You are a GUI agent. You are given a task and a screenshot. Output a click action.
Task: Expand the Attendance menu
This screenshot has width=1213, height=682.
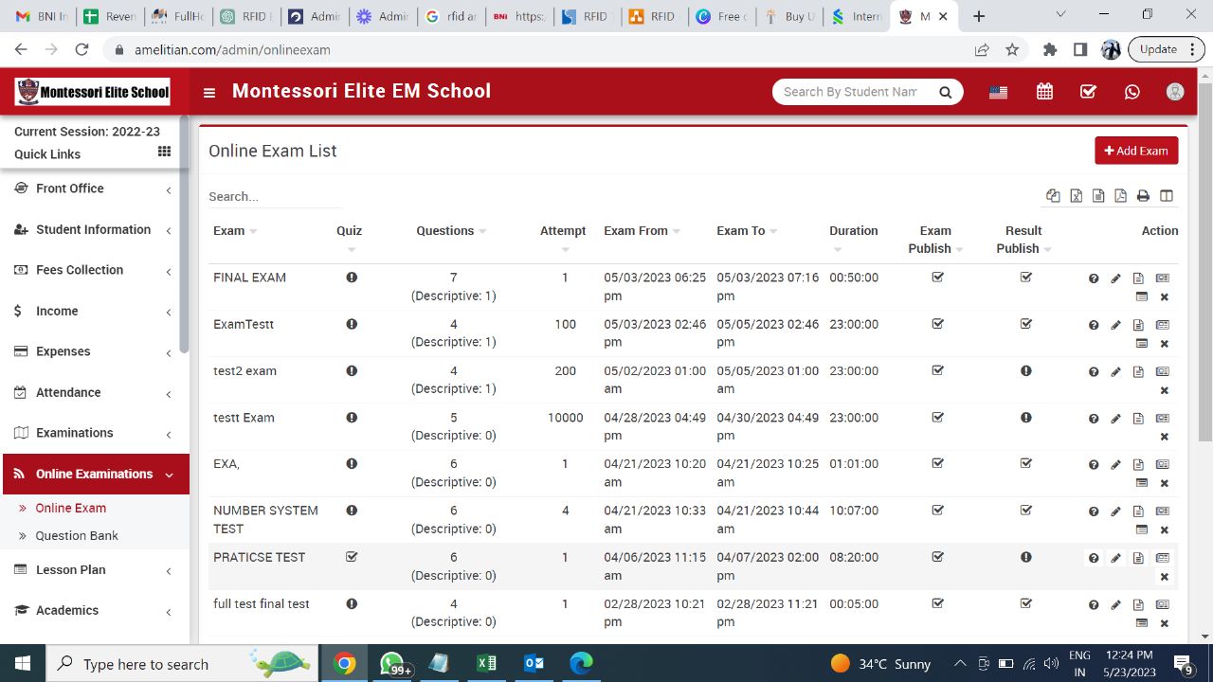click(95, 392)
